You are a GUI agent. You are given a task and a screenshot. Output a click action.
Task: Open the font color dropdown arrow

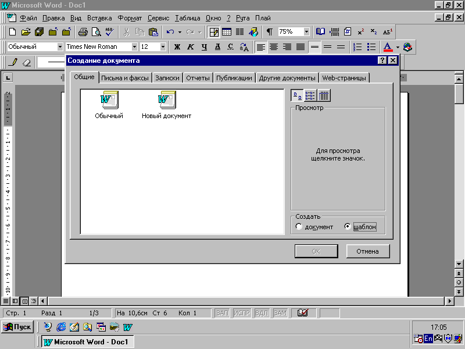(x=398, y=47)
